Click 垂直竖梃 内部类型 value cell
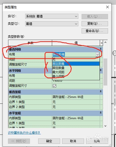Viewport: 116px width, 147px height. tap(76, 97)
